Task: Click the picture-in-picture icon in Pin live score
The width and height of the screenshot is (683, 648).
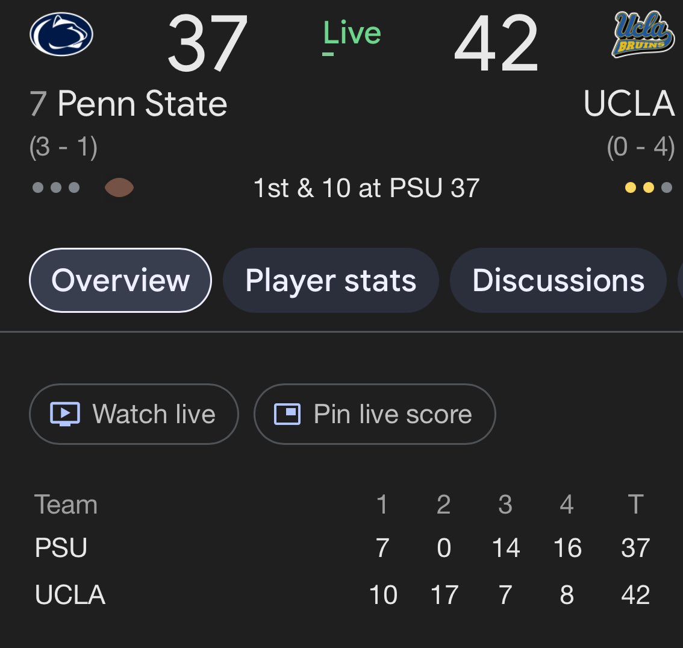Action: [x=287, y=414]
